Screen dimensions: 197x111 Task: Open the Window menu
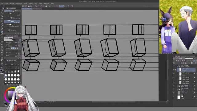pyautogui.click(x=46, y=4)
